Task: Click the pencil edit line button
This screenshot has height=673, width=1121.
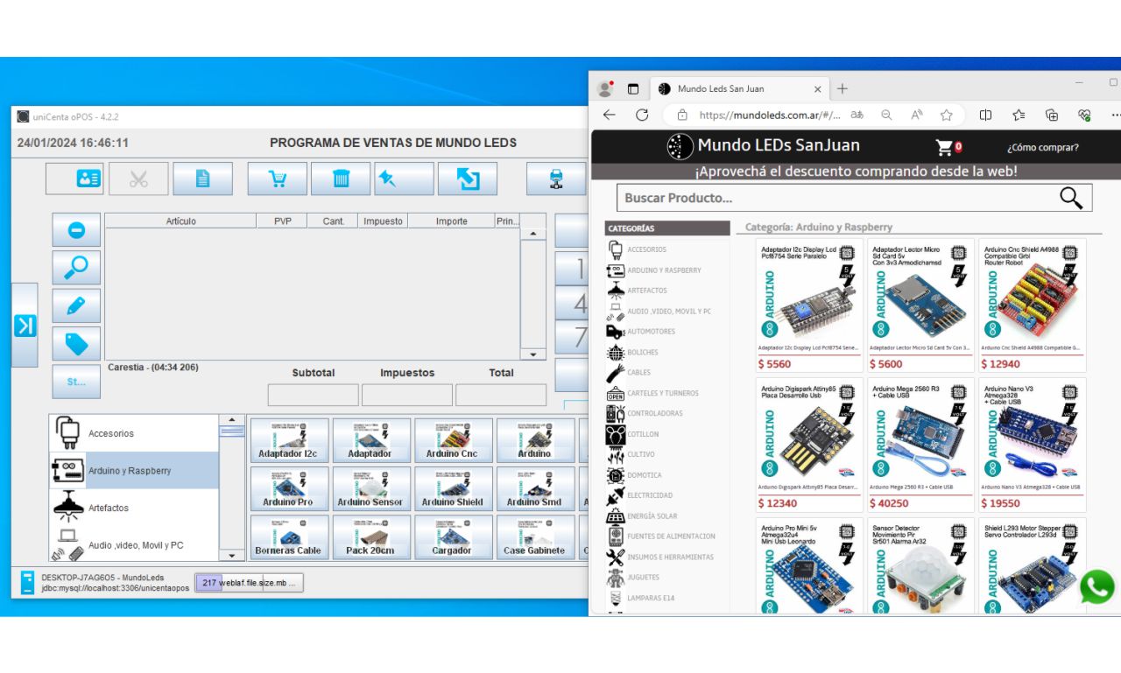Action: click(76, 305)
